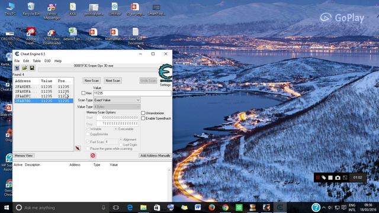
Task: Select highlighted address row 2FAB7B0
Action: 43,101
